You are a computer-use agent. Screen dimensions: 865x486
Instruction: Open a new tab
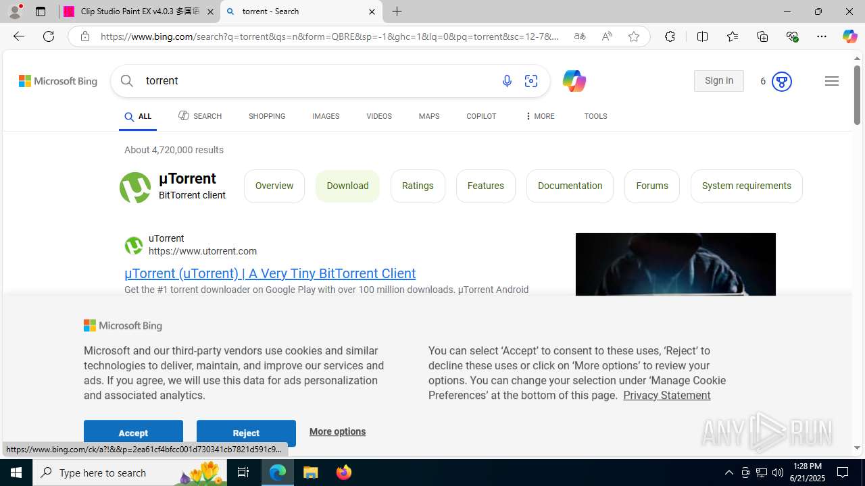pos(397,11)
